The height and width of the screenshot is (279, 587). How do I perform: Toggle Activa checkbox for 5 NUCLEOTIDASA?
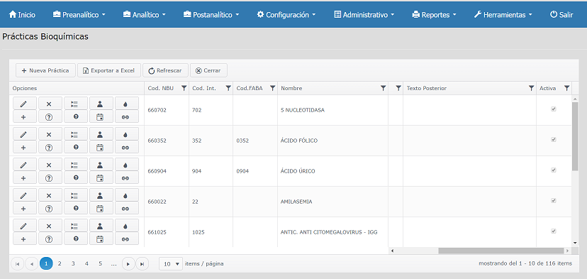click(553, 109)
